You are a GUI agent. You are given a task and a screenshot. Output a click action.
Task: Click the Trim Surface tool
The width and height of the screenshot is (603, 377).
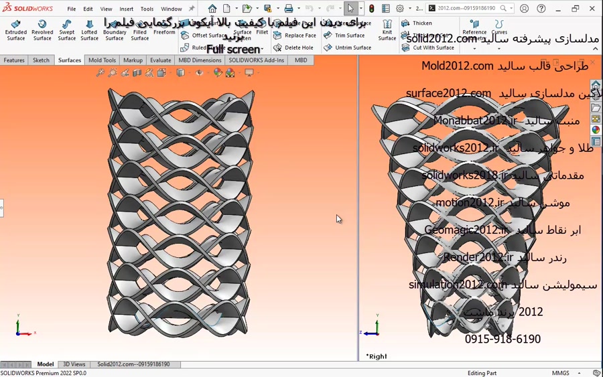pyautogui.click(x=344, y=35)
